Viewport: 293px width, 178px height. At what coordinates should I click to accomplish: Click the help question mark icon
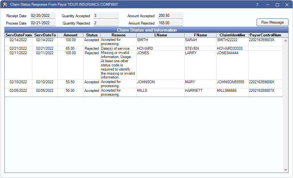[x=257, y=5]
